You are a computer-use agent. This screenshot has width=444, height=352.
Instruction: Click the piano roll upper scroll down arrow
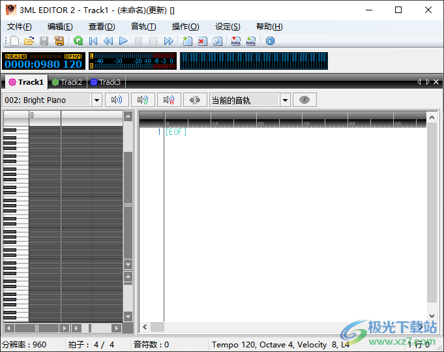[128, 265]
